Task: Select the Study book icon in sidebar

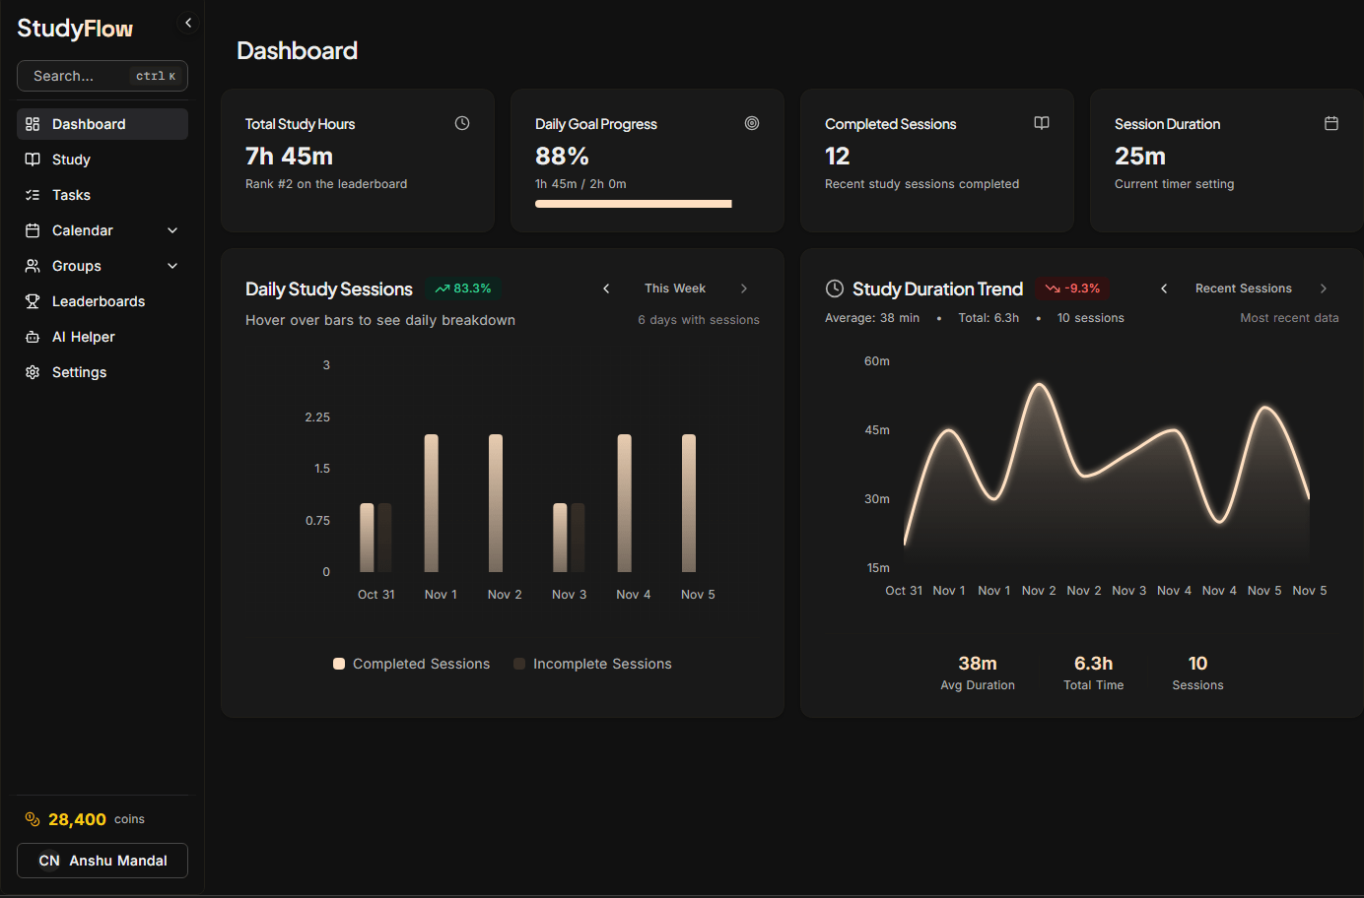Action: pyautogui.click(x=34, y=159)
